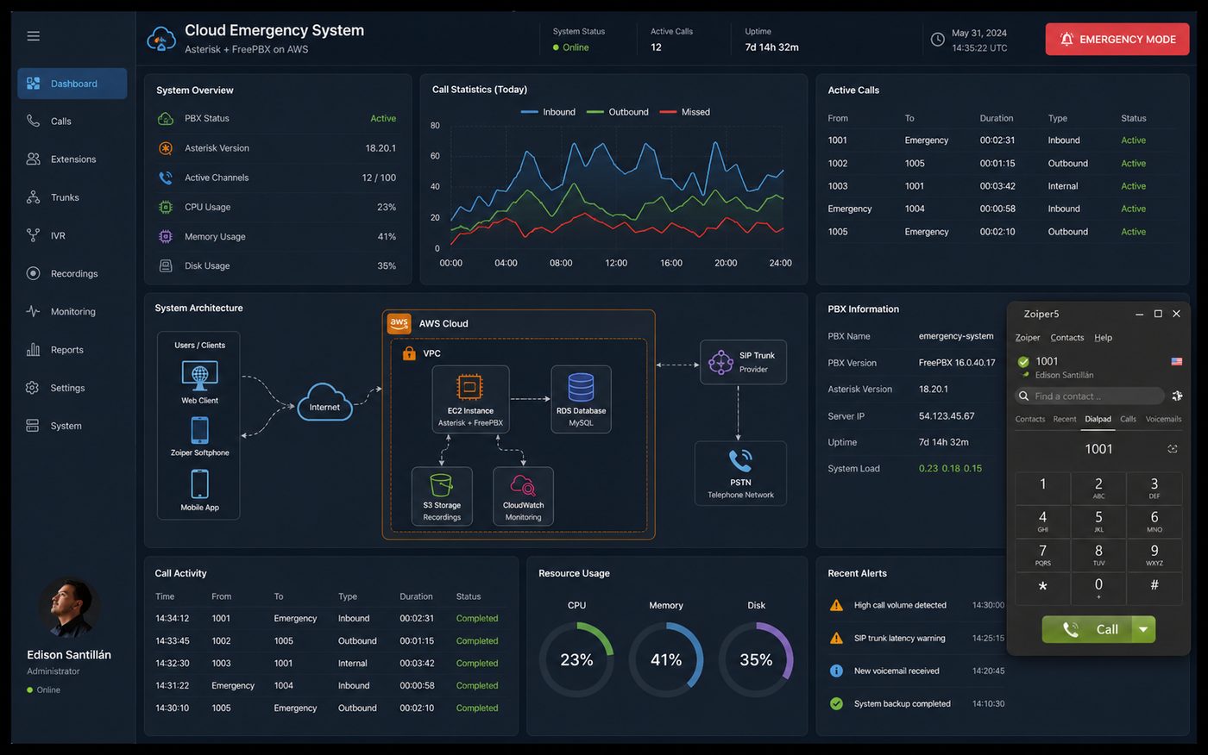Select the Mobile App icon in architecture
1208x755 pixels.
pyautogui.click(x=199, y=484)
